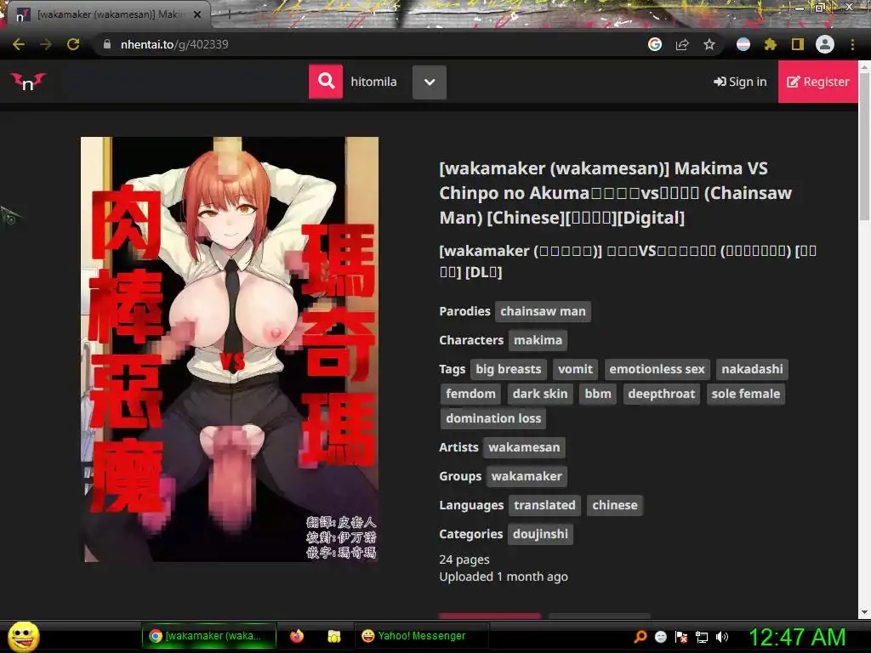Click the 'Uploaded 1 month ago' text
Screen dimensions: 871x653
[x=504, y=576]
